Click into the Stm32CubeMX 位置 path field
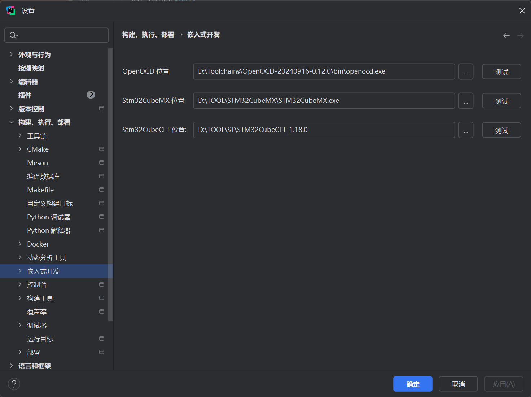This screenshot has width=531, height=397. 324,101
